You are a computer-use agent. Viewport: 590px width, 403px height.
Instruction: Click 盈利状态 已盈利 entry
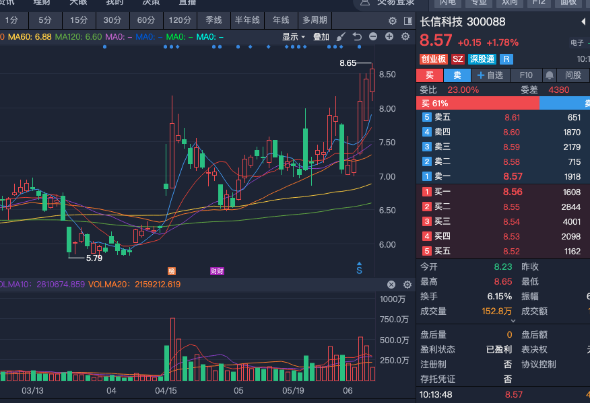tap(466, 350)
